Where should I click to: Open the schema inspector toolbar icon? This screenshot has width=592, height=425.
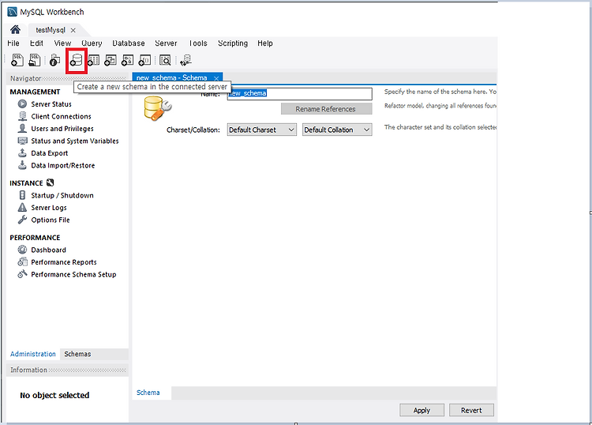point(55,60)
